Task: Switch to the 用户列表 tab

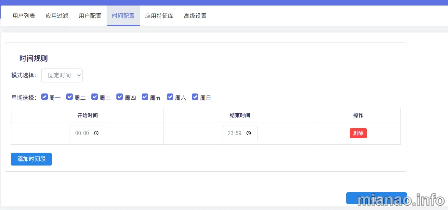Action: click(24, 16)
